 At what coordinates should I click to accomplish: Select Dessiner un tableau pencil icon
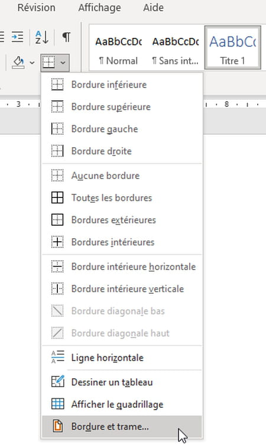pos(57,382)
